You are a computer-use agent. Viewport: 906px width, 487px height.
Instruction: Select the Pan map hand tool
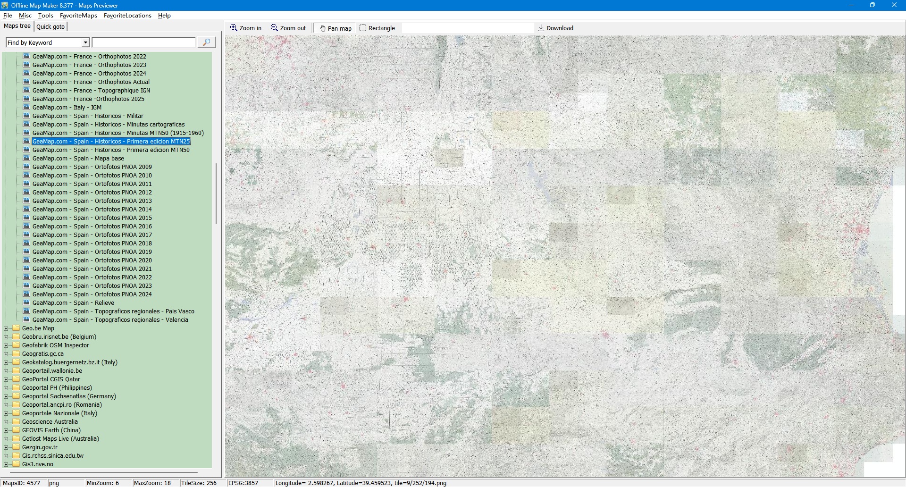(x=323, y=28)
